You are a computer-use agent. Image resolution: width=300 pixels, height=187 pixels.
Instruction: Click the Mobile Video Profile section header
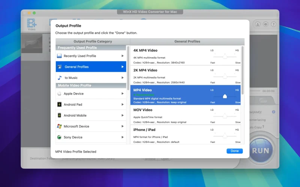click(91, 86)
